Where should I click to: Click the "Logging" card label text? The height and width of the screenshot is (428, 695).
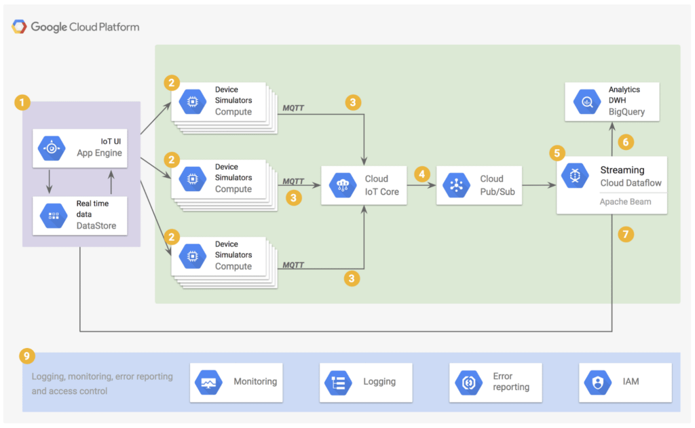tap(379, 381)
